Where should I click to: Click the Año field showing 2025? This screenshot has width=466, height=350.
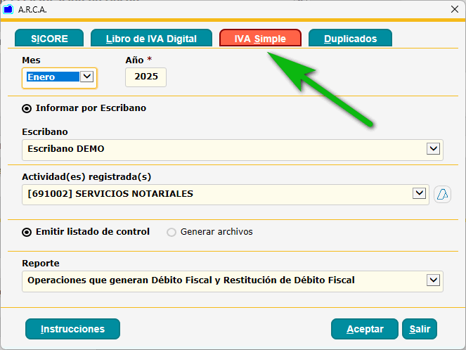(145, 77)
